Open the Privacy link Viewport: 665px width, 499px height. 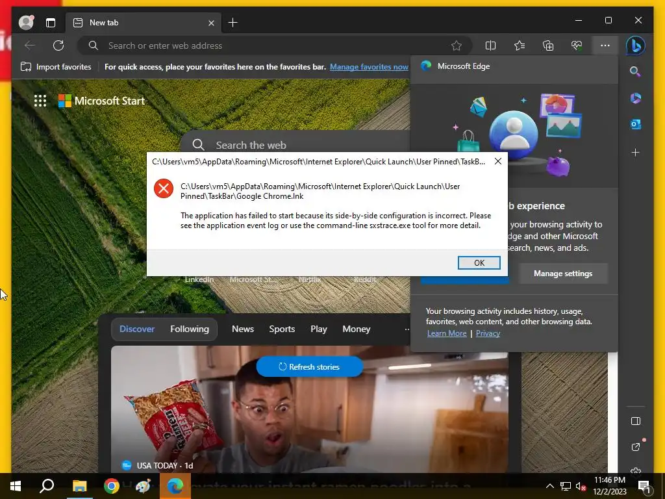[x=488, y=333]
